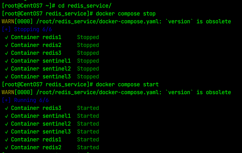Click the checkmark beside started redis2 container
Viewport: 242px width, 153px height.
(7, 148)
